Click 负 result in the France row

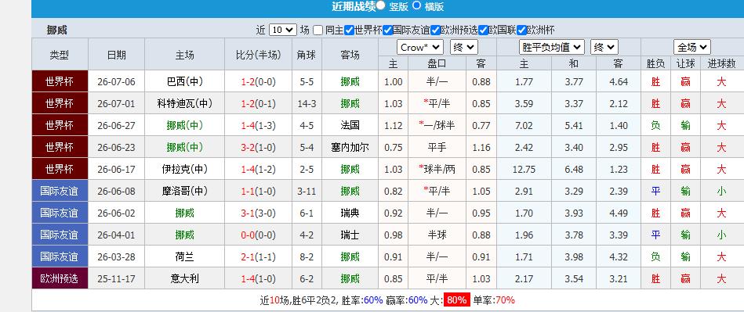click(655, 125)
